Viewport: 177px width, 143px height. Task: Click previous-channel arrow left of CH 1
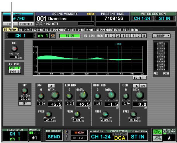pyautogui.click(x=7, y=36)
